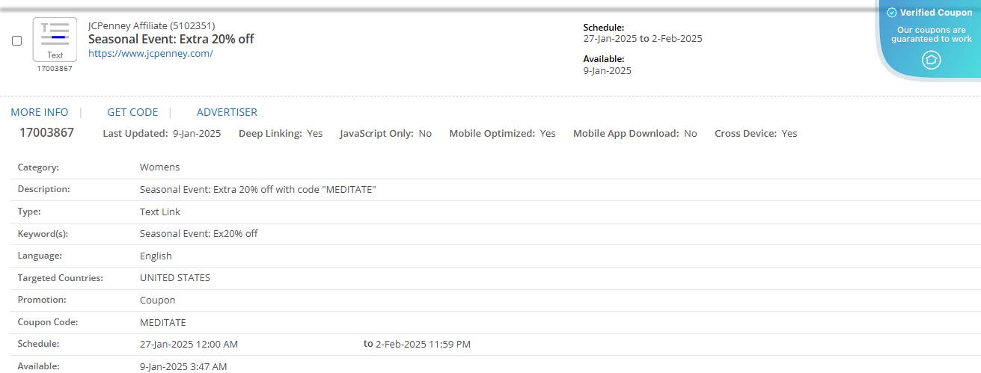Click the Womens category value

(x=159, y=167)
